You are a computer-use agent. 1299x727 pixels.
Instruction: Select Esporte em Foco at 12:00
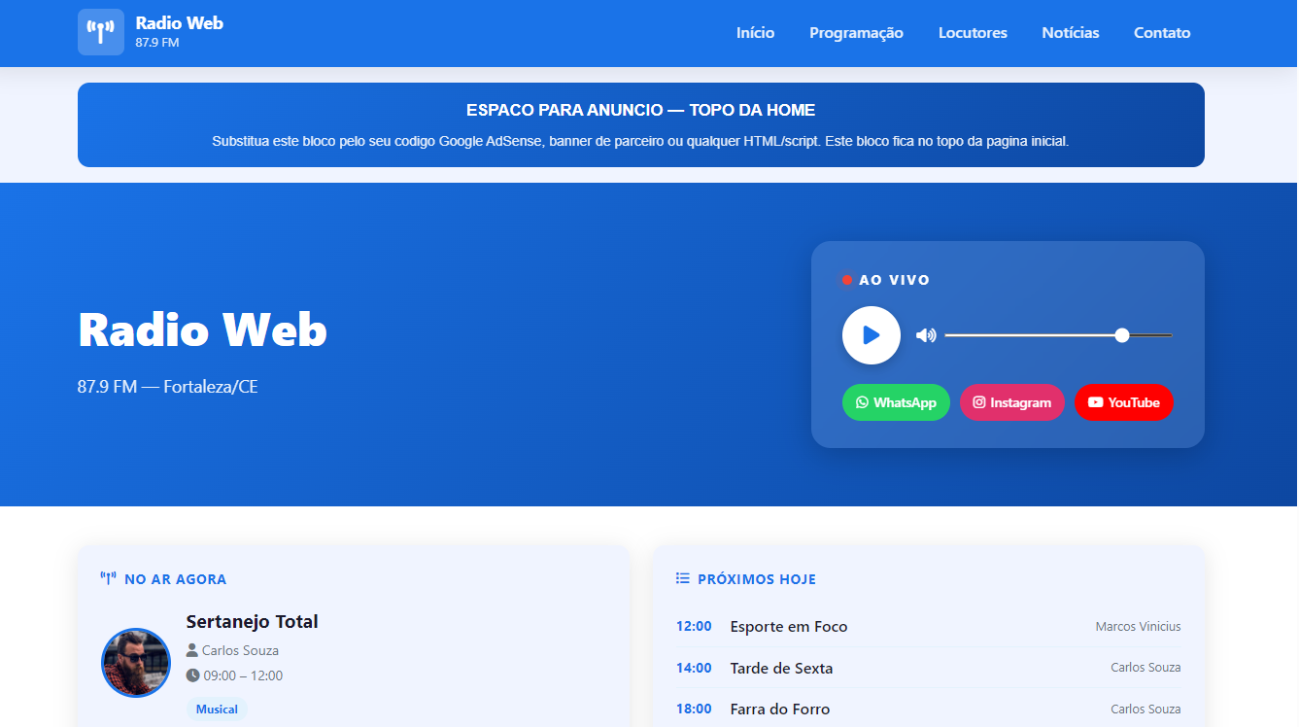click(788, 627)
